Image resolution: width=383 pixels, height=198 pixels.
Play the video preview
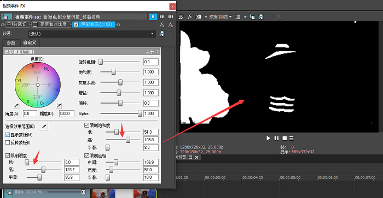click(268, 138)
